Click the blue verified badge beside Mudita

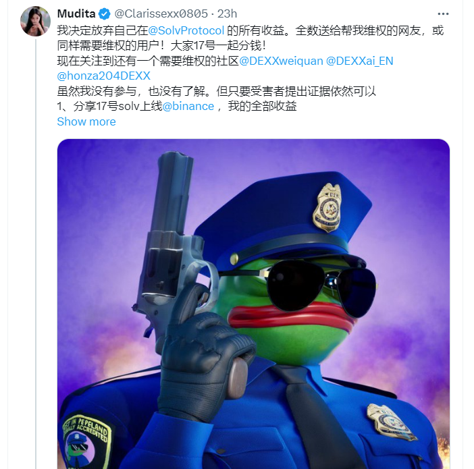(x=105, y=14)
